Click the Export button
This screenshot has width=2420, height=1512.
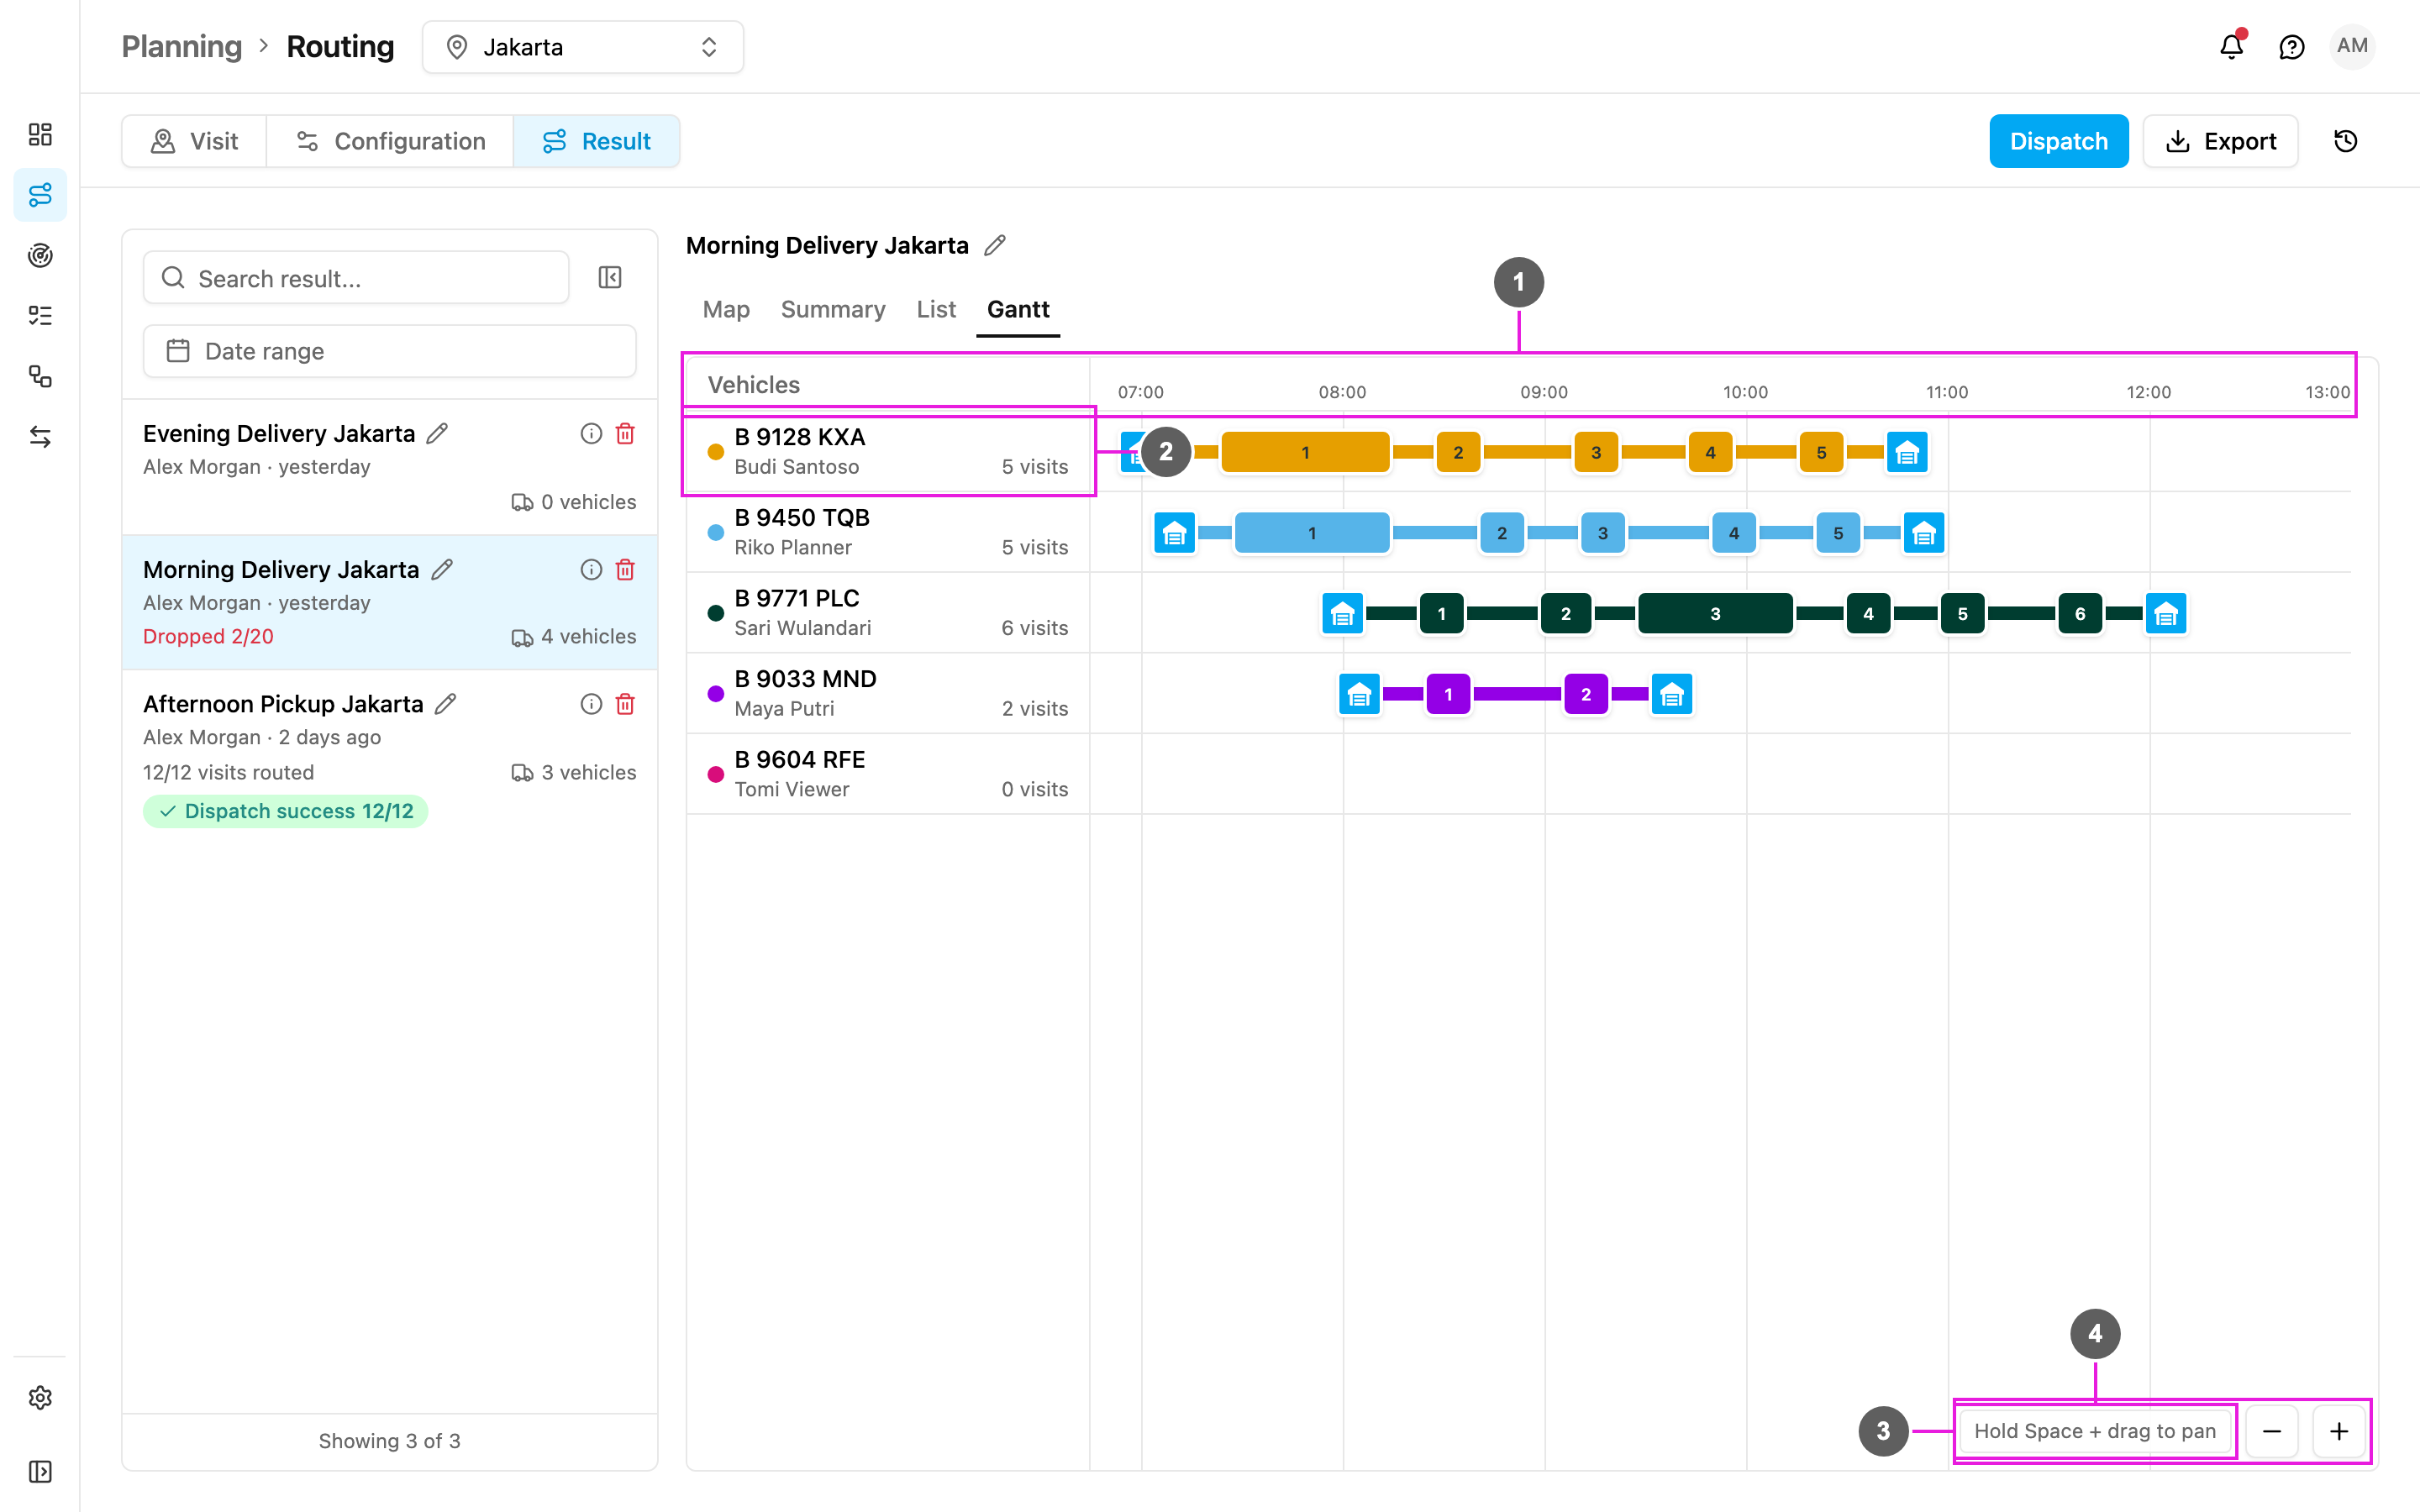click(x=2220, y=141)
